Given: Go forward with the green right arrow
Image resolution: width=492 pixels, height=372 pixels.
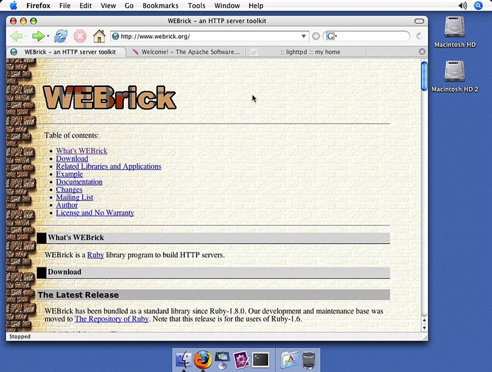Looking at the screenshot, I should point(38,37).
